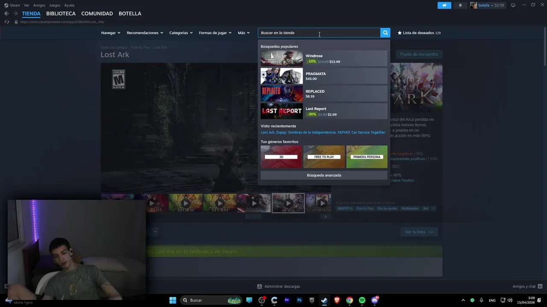547x307 pixels.
Task: Click the Búsqueda avanzada button
Action: pyautogui.click(x=324, y=175)
